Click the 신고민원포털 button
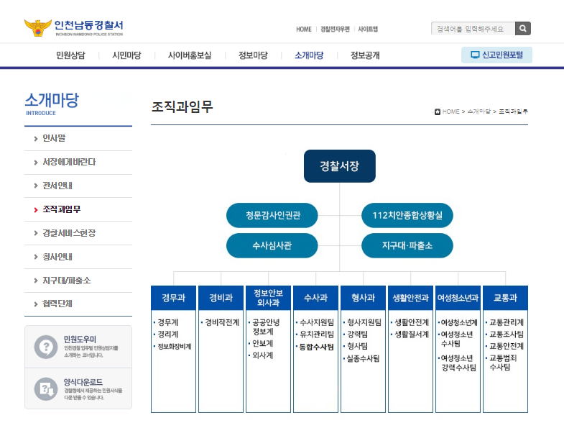The width and height of the screenshot is (564, 423). tap(496, 55)
